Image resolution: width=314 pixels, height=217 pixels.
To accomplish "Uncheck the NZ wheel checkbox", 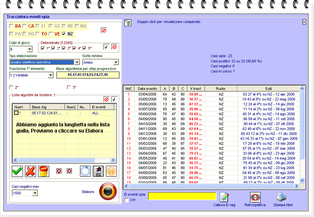I will [x=64, y=34].
